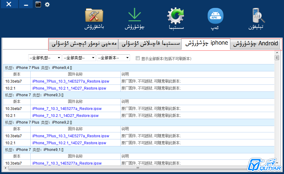The width and height of the screenshot is (284, 174).
Task: Switch to the Android download tab
Action: click(255, 44)
